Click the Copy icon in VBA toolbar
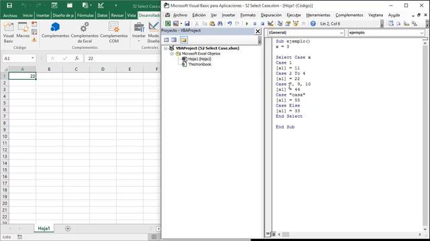 point(204,24)
